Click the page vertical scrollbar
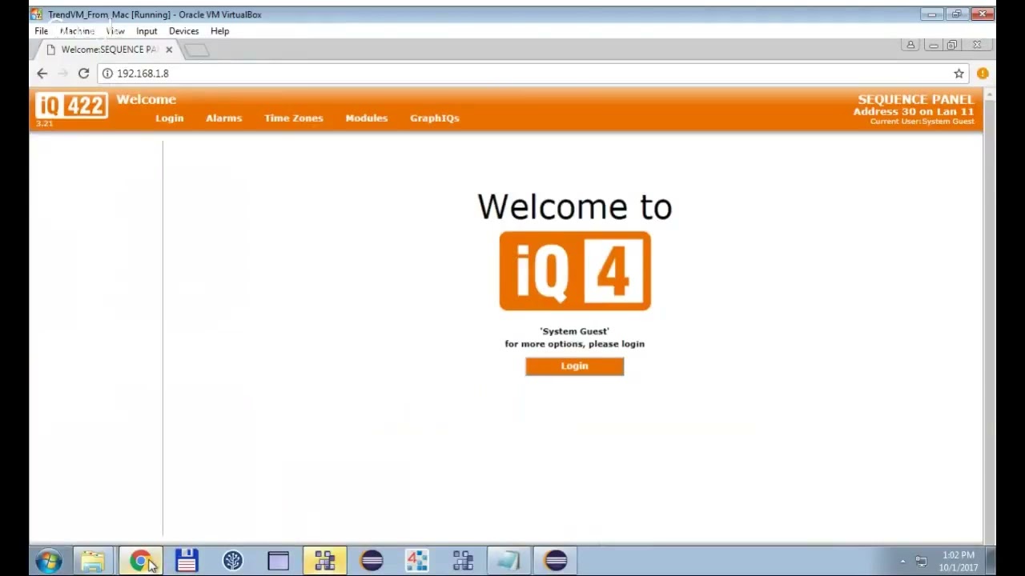The width and height of the screenshot is (1025, 576). [989, 317]
